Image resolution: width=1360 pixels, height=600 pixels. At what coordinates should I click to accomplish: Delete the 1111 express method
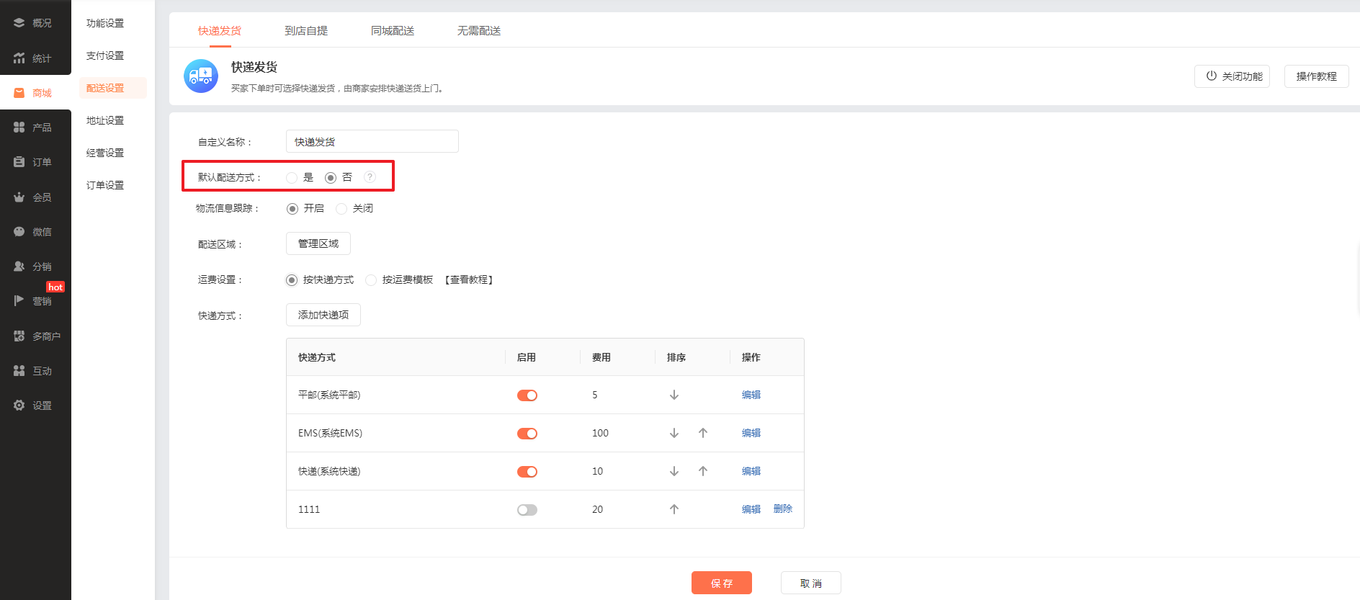coord(783,509)
